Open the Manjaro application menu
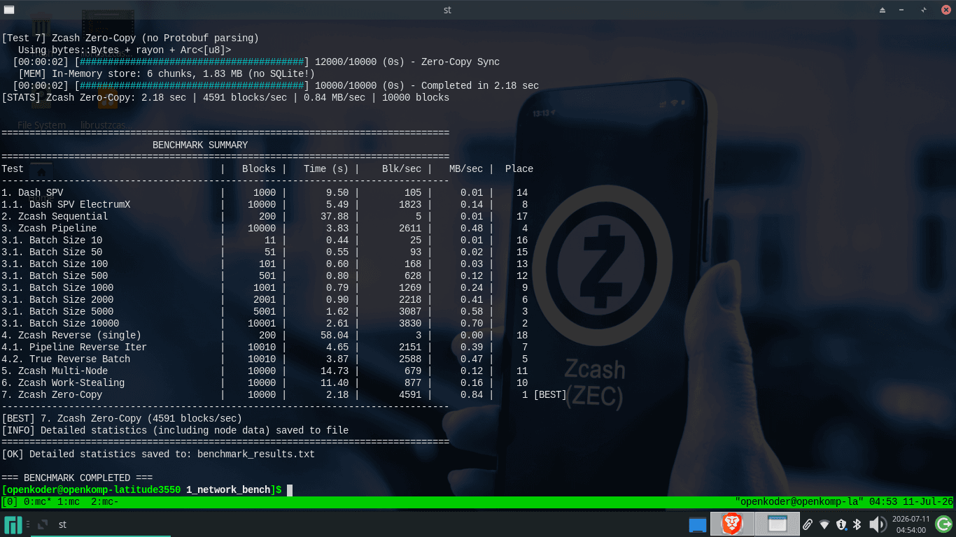The width and height of the screenshot is (956, 537). tap(13, 524)
